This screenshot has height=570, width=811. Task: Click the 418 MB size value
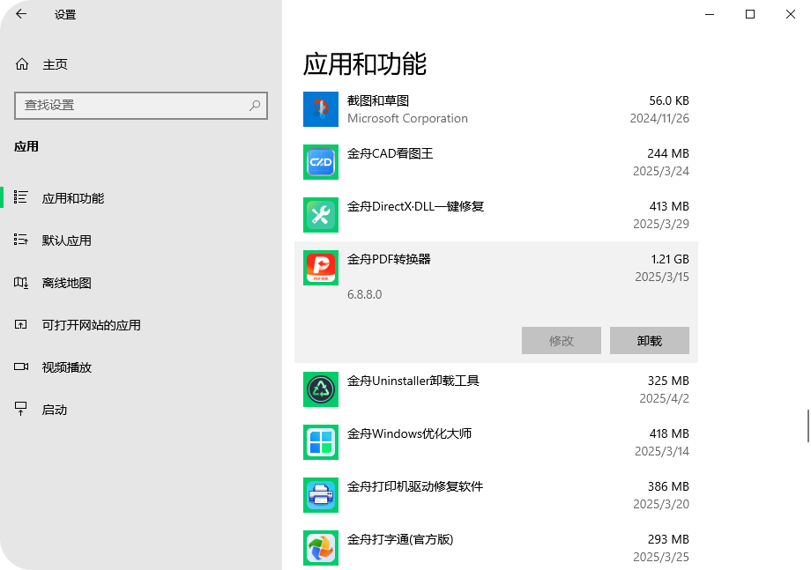[x=669, y=433]
